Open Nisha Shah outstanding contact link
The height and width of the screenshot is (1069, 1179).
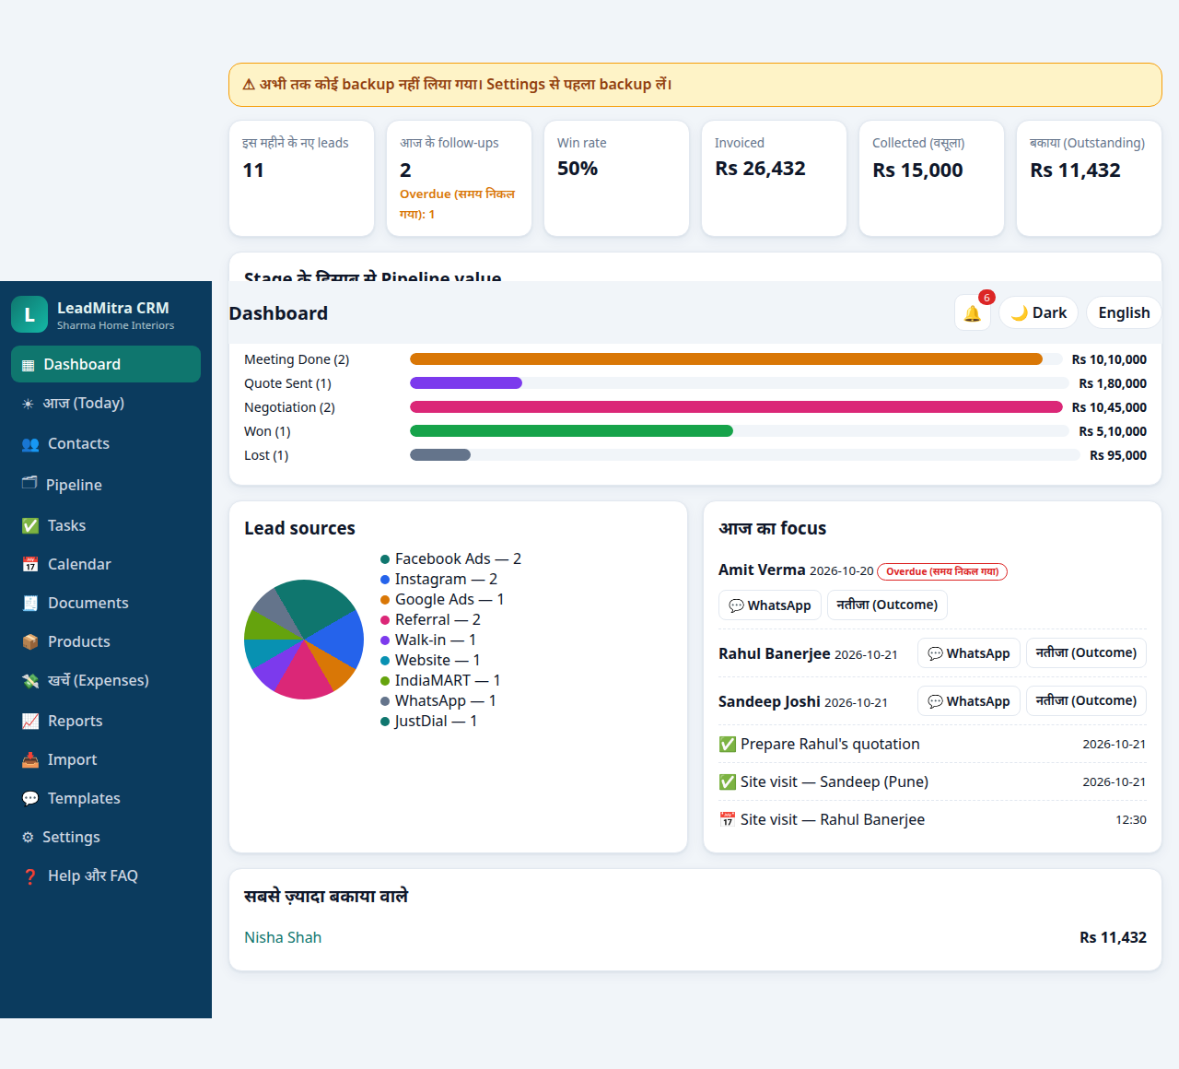click(x=283, y=937)
